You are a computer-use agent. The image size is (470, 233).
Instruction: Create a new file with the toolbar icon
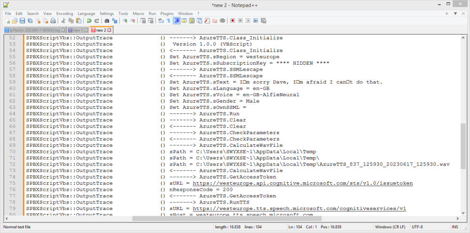pos(7,21)
